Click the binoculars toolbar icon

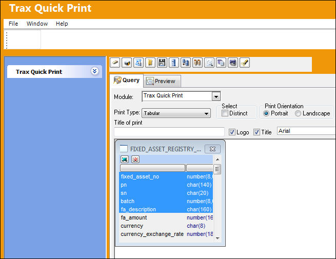pos(197,63)
